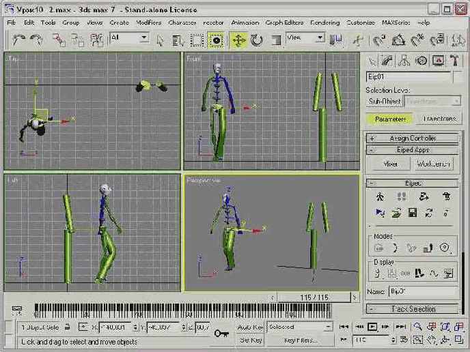The image size is (470, 352).
Task: Open the Rendering menu
Action: point(324,23)
